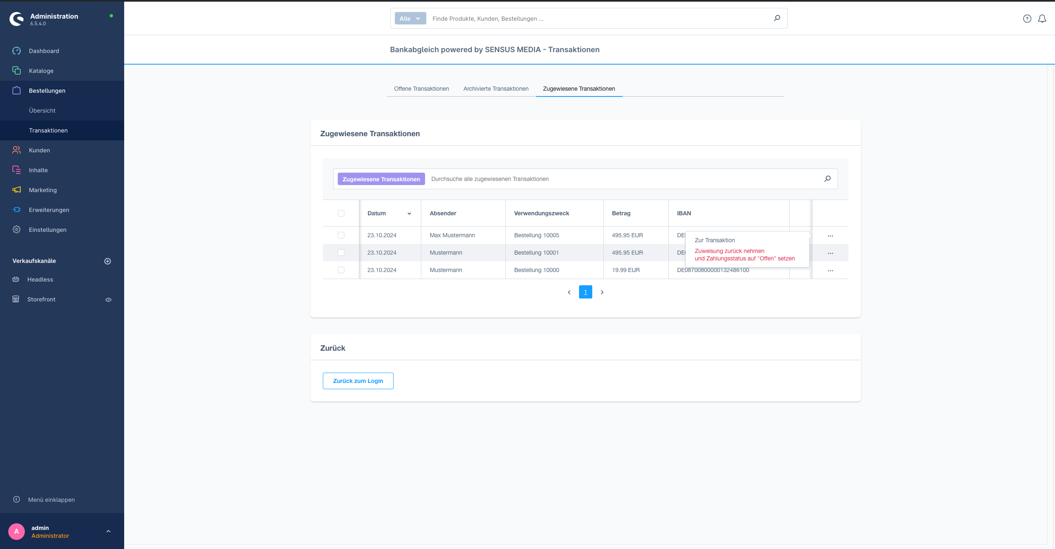
Task: Click the Kunden icon in sidebar
Action: 18,150
